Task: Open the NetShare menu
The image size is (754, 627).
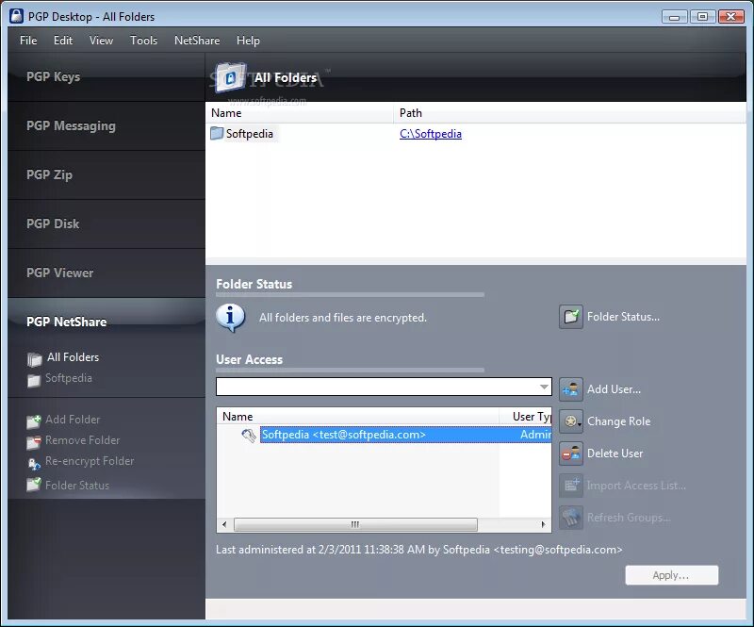Action: (197, 41)
